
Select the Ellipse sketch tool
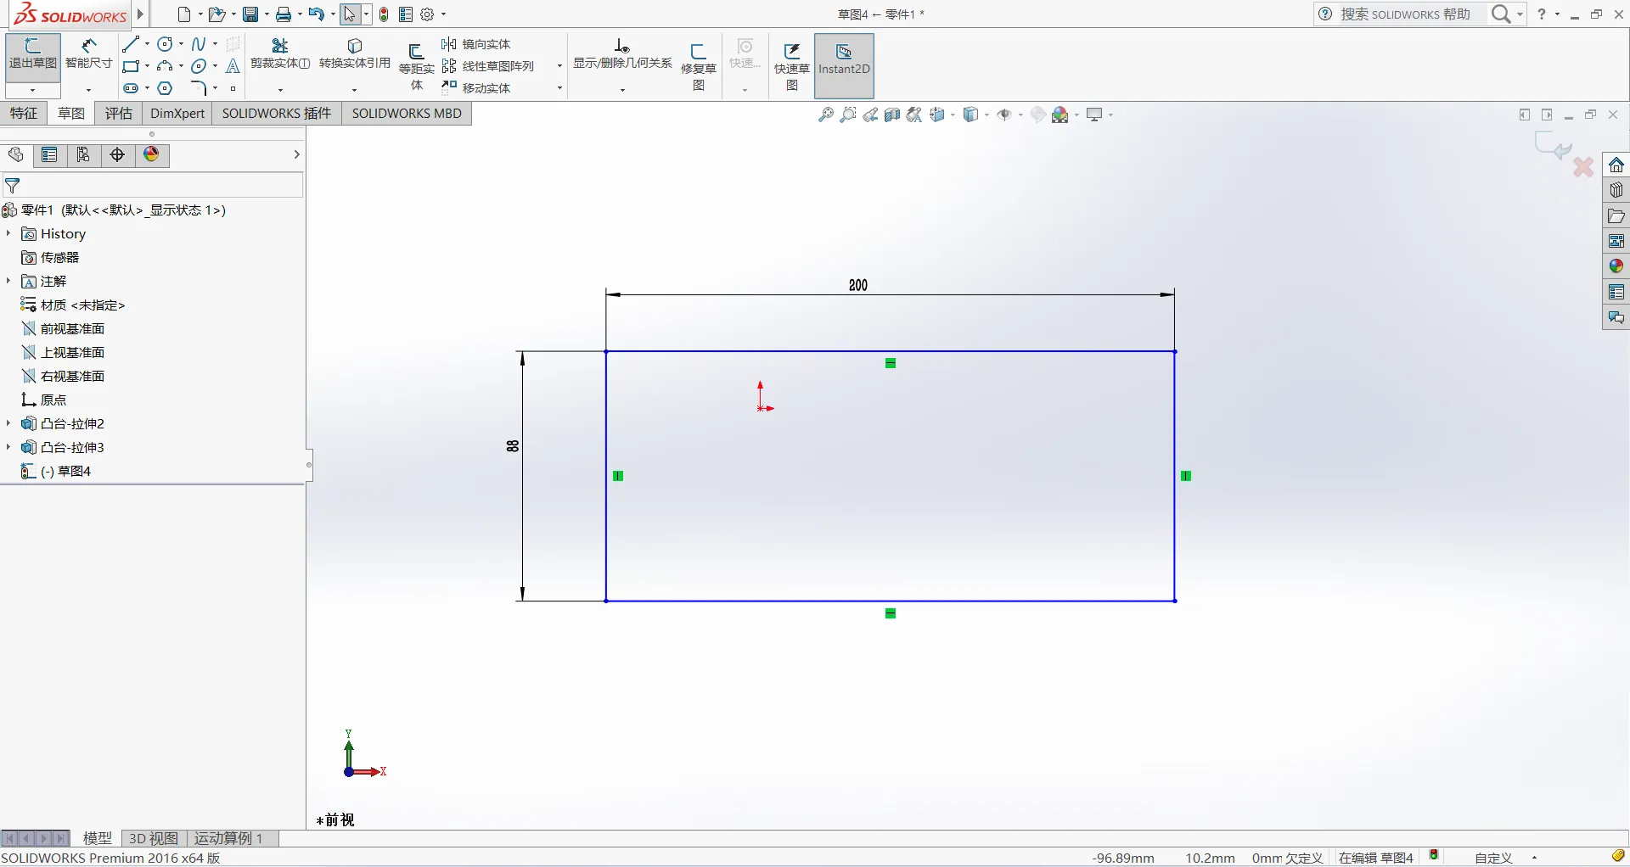coord(199,66)
